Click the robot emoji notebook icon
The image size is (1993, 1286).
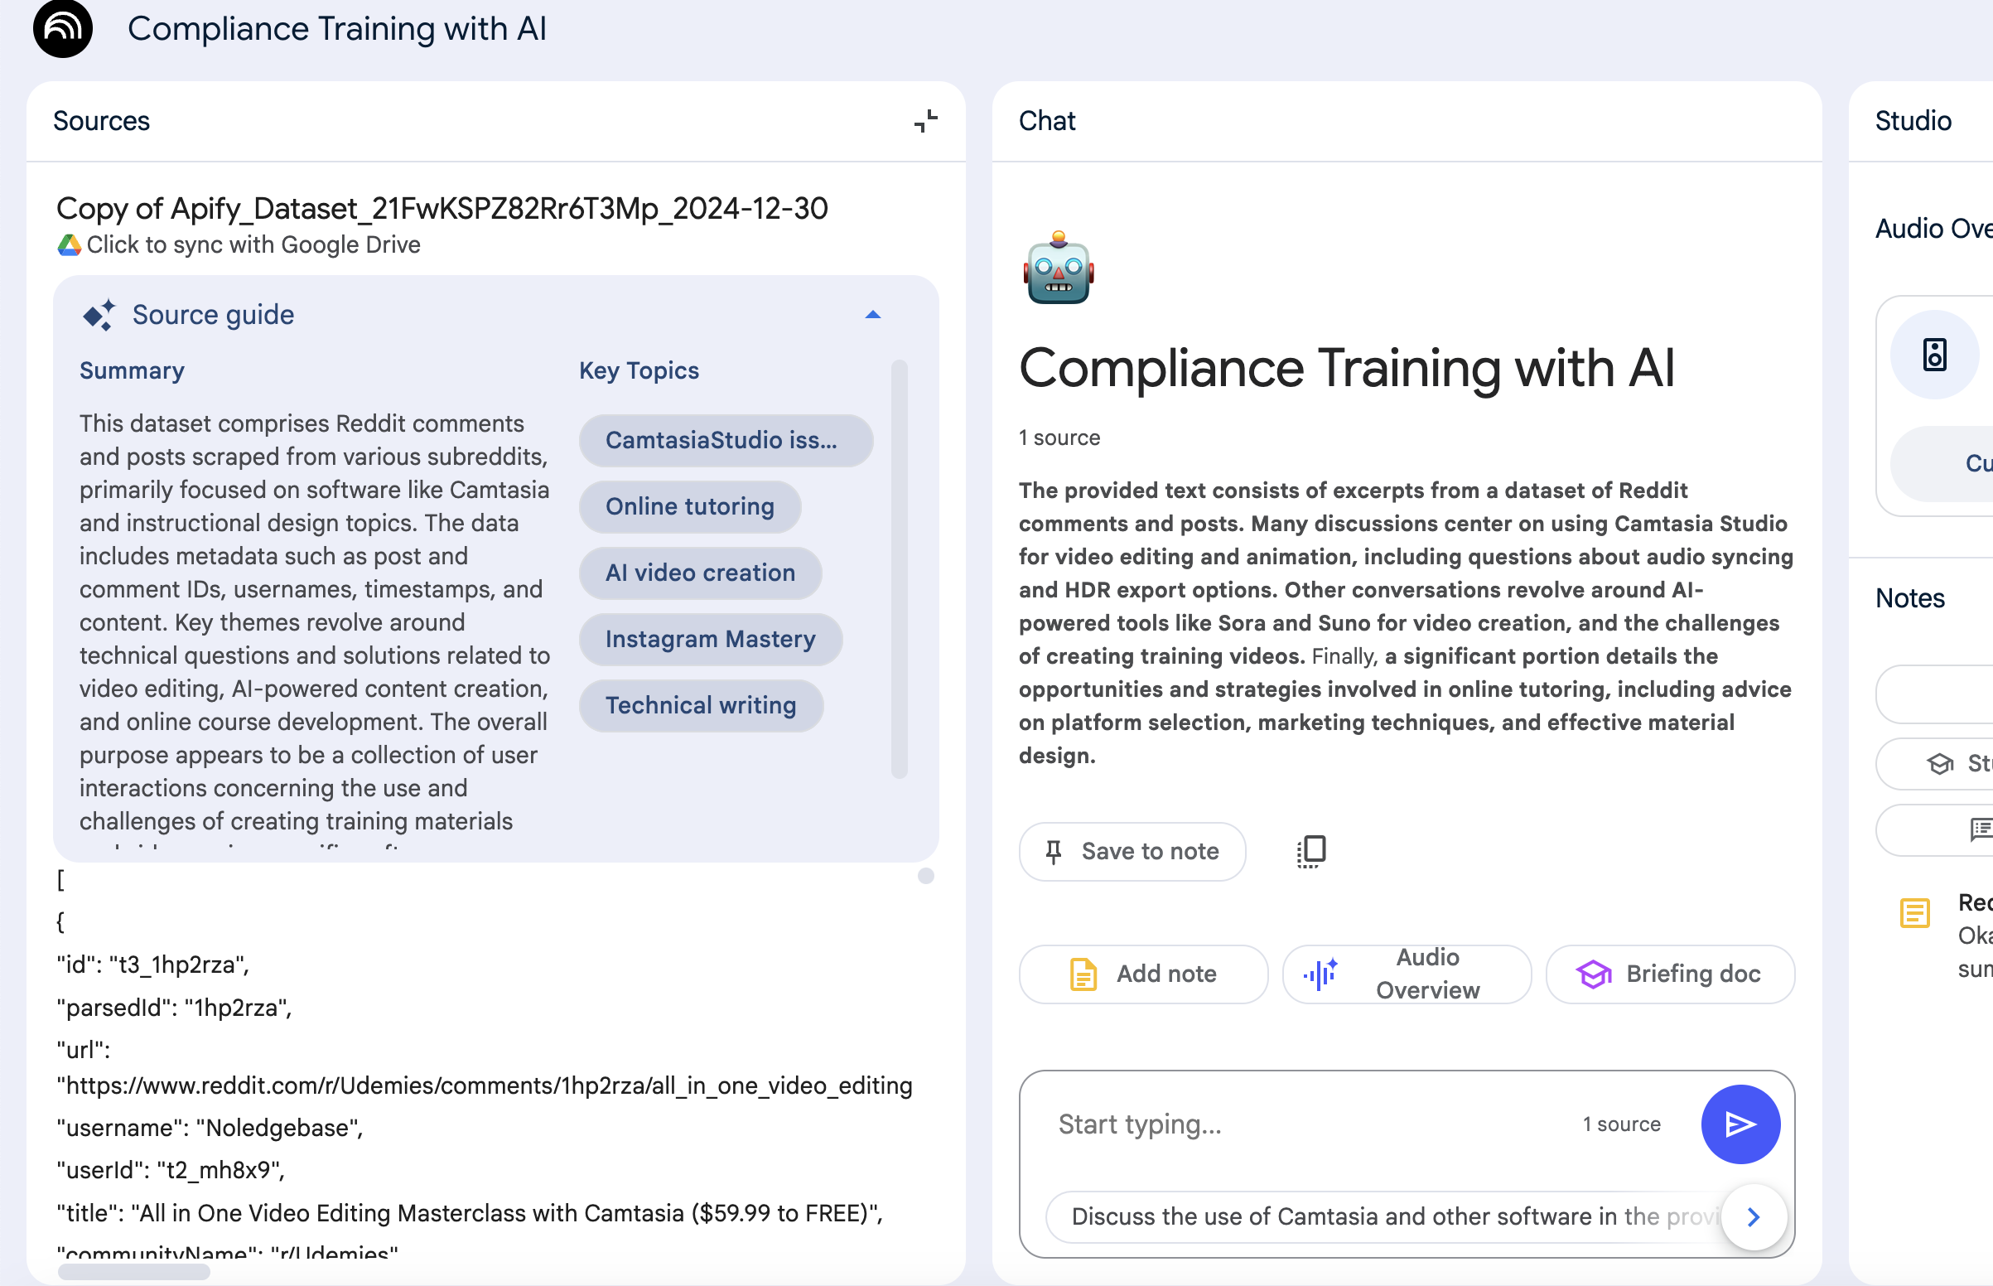(x=1059, y=268)
